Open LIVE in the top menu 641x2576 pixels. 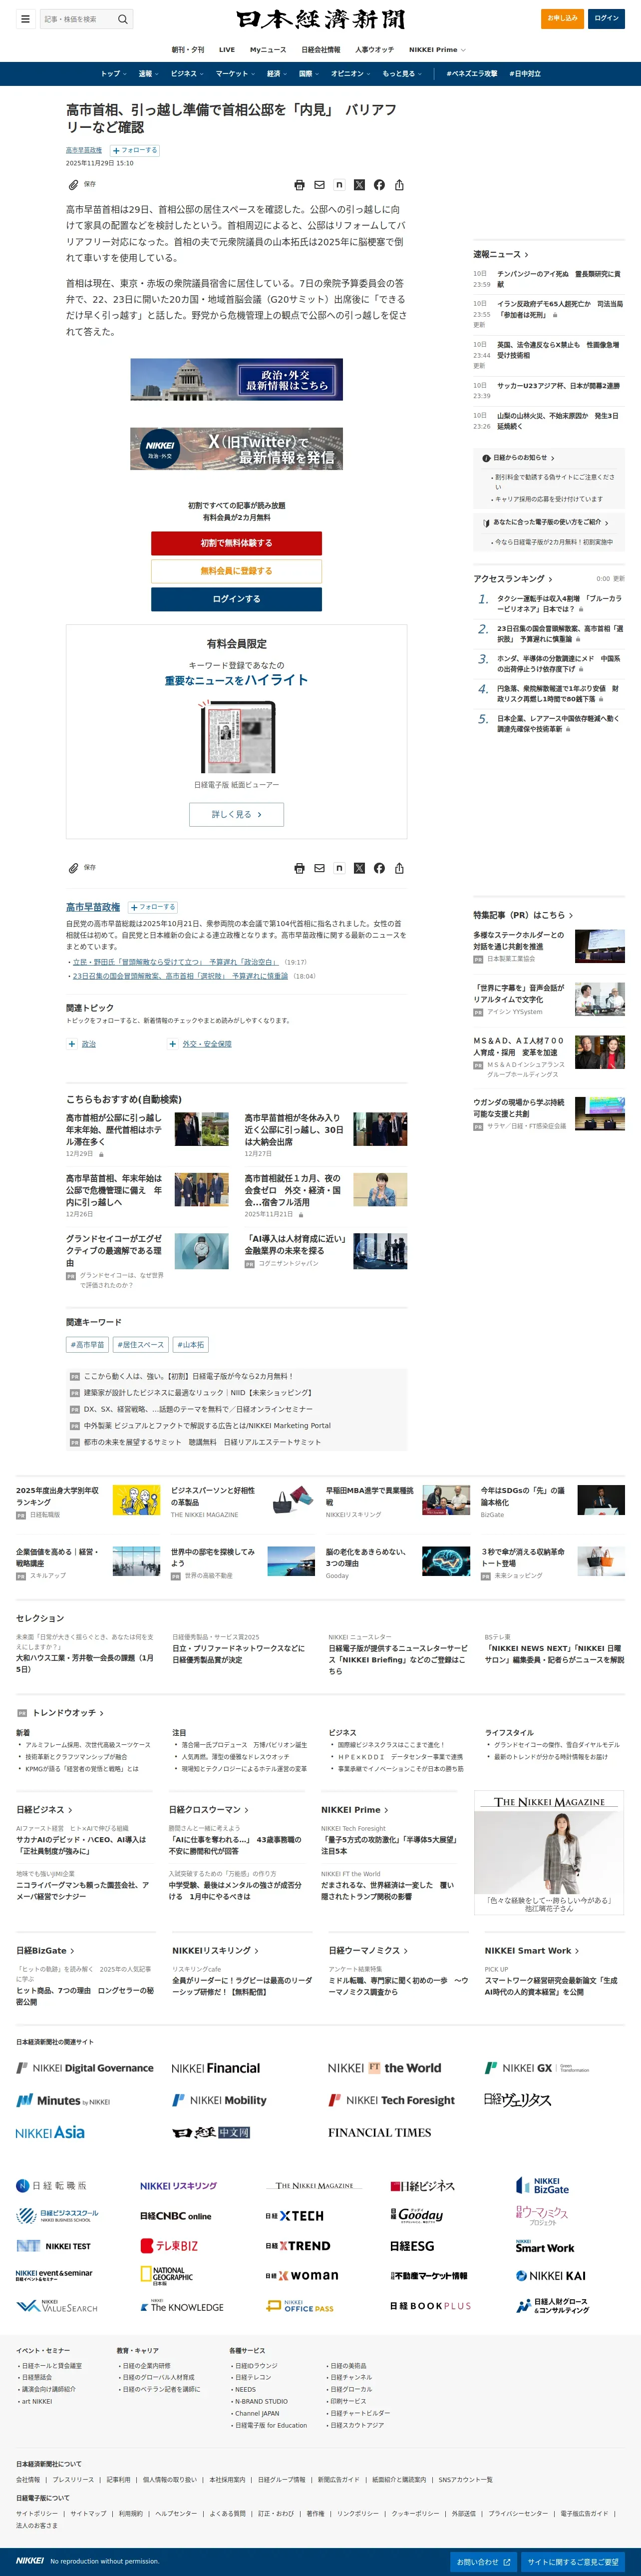227,50
